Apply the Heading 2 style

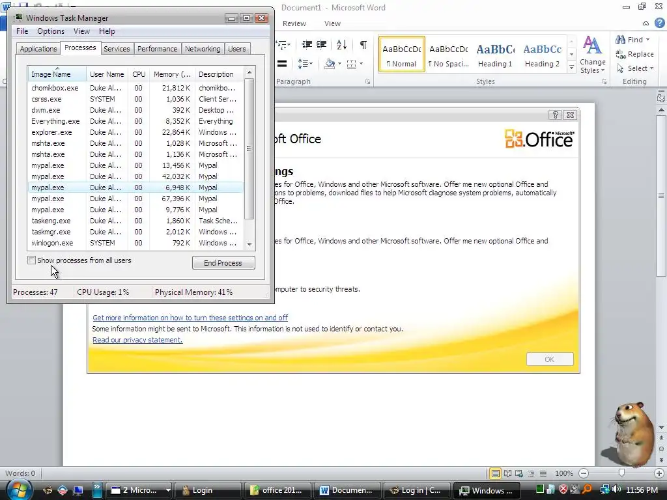pyautogui.click(x=542, y=55)
